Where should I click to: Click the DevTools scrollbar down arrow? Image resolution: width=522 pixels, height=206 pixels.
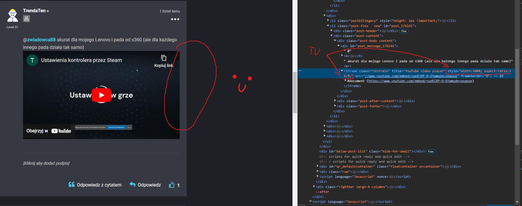517,202
